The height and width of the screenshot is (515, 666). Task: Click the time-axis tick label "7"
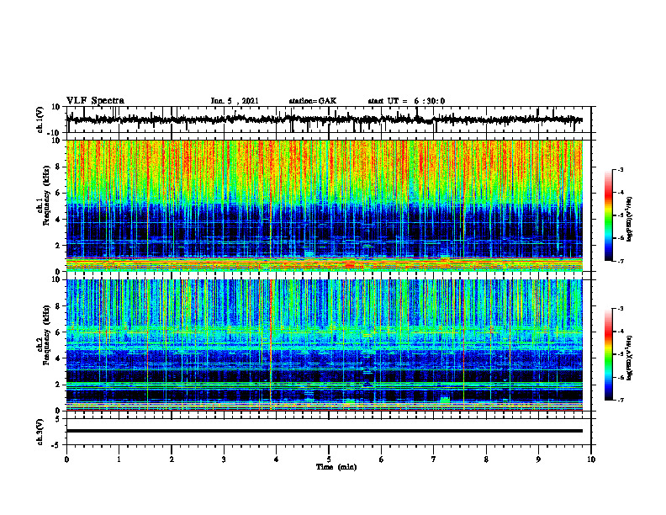coord(434,459)
